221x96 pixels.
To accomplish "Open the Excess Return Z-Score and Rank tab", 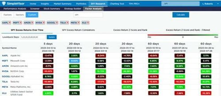I will click(x=130, y=30).
